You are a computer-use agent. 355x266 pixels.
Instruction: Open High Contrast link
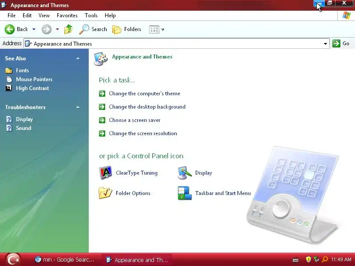coord(32,88)
